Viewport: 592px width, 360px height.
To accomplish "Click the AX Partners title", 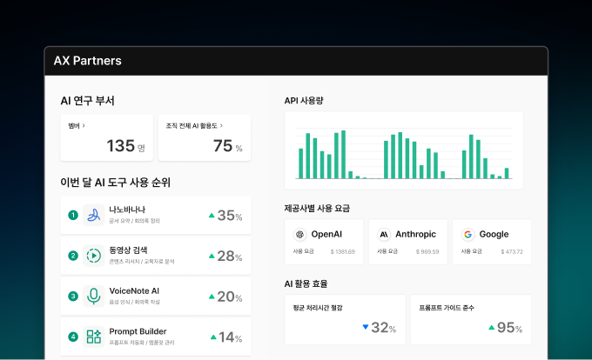I will pos(88,61).
